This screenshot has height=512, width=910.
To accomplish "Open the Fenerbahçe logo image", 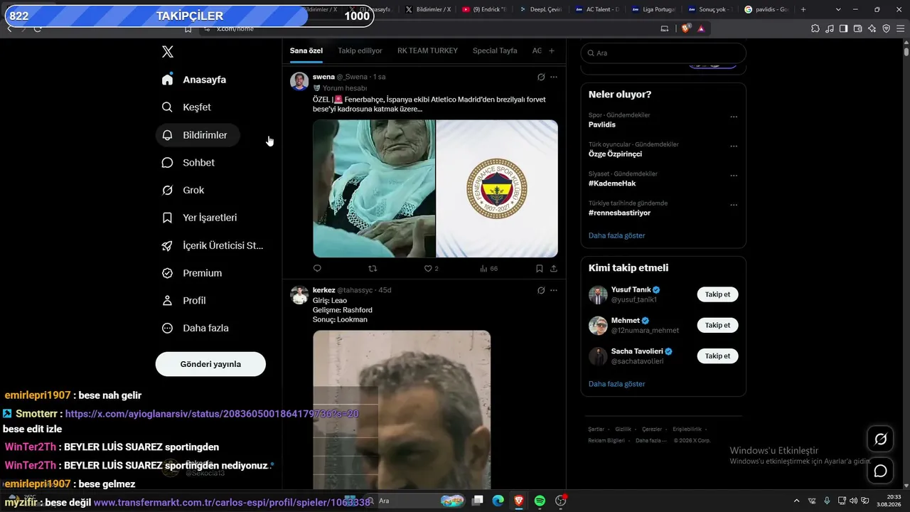I will (497, 188).
